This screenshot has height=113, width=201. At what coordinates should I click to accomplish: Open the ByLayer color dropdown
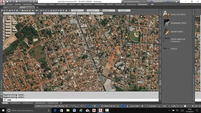[x=51, y=13]
